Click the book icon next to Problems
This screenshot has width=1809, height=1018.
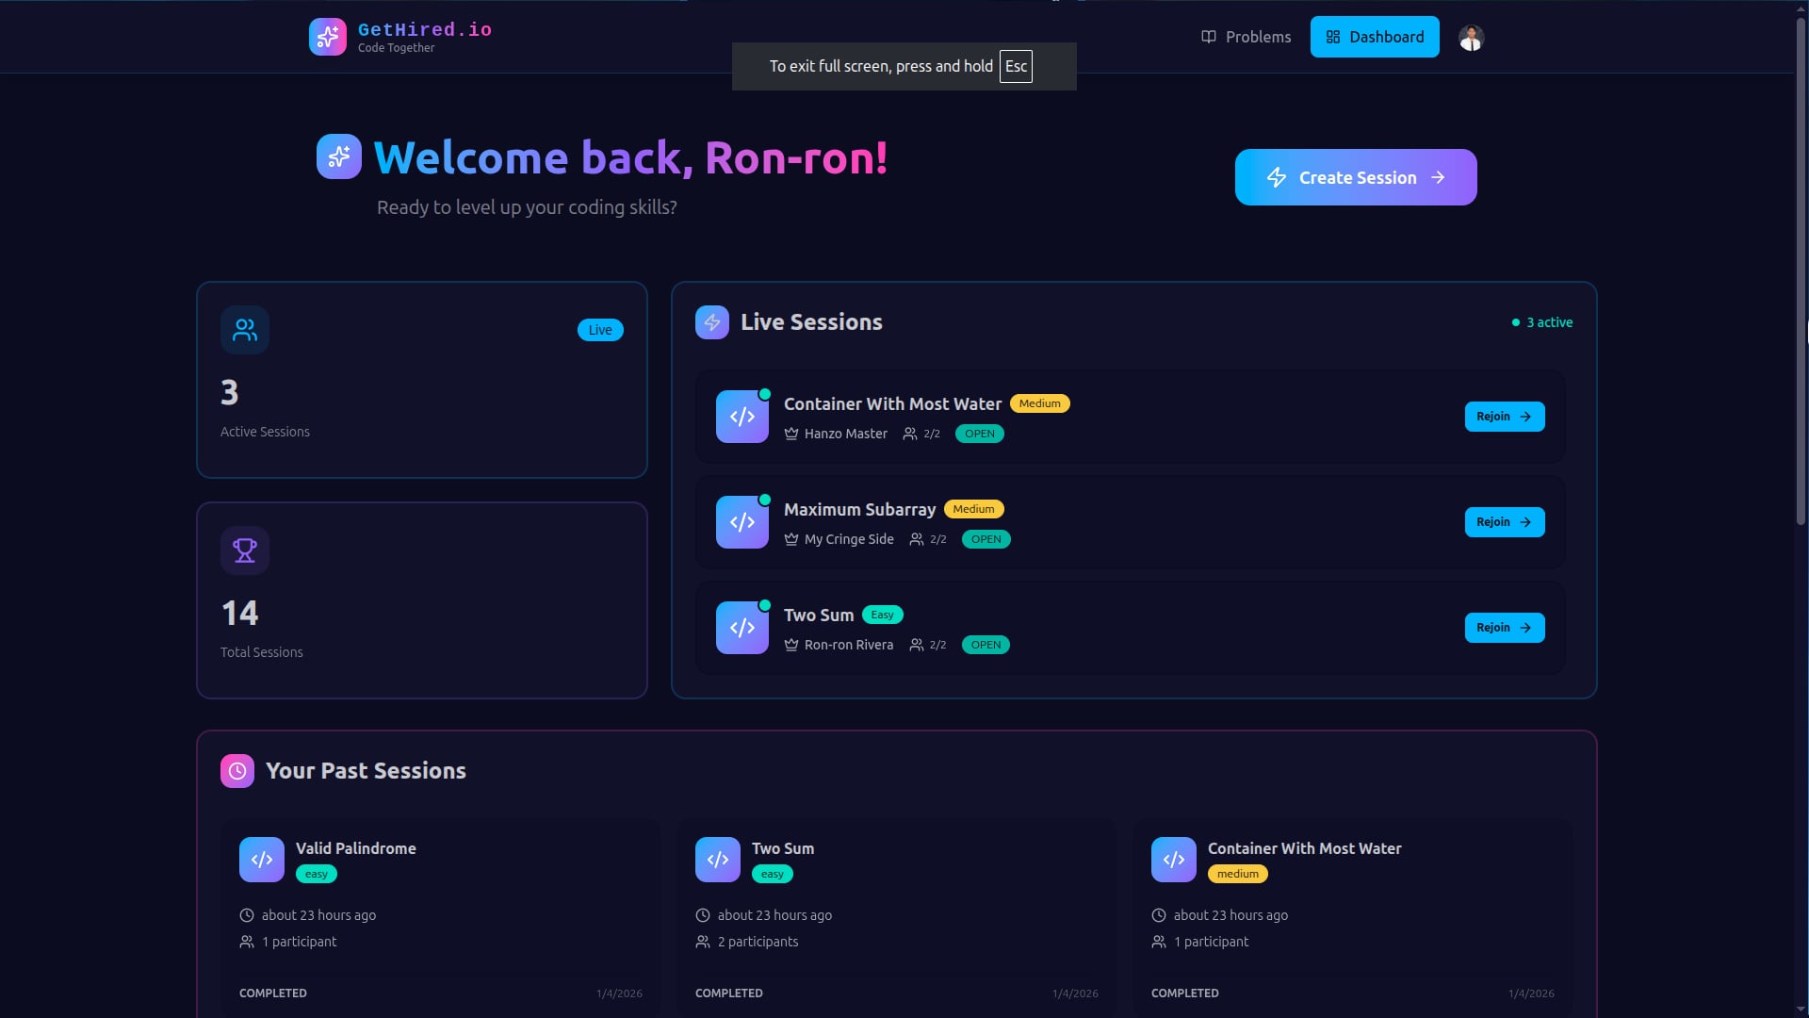click(1209, 37)
